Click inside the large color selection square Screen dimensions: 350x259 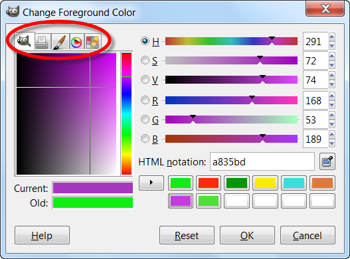pyautogui.click(x=66, y=114)
